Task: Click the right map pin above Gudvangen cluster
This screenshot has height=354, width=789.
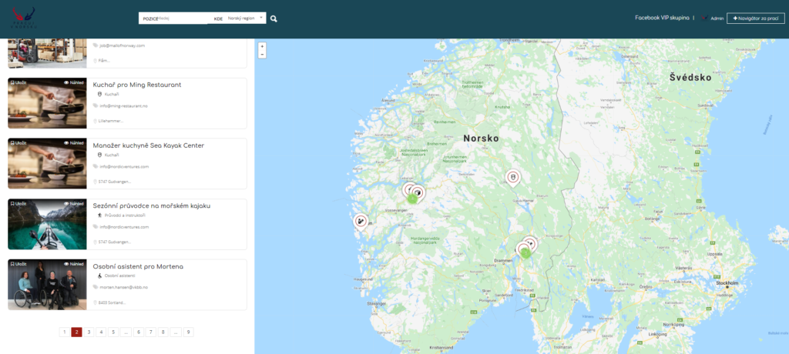Action: 418,191
